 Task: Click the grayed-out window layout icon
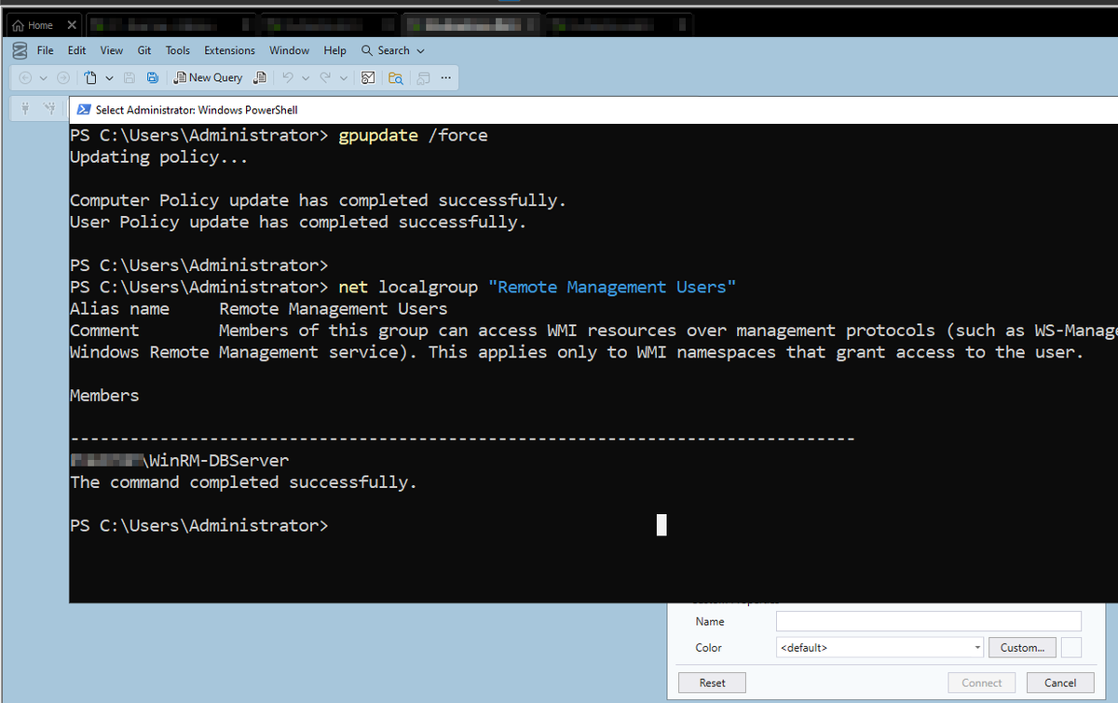coord(424,77)
